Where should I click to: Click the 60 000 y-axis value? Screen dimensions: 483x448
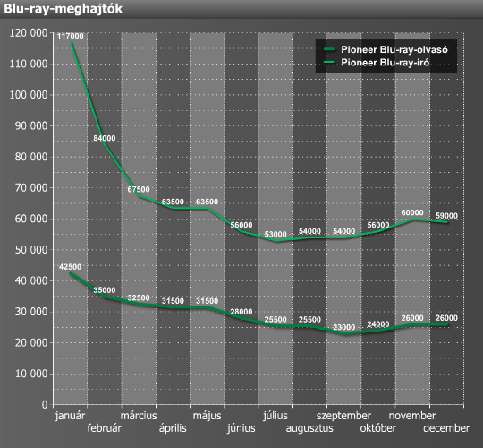(x=31, y=219)
